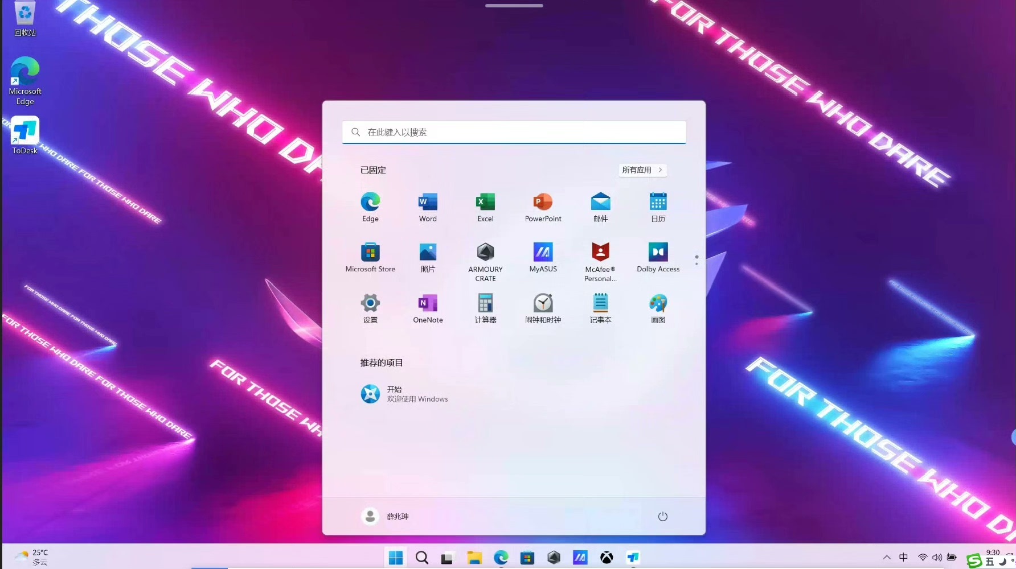Launch Microsoft Store from pinned apps
This screenshot has height=569, width=1016.
(x=370, y=258)
